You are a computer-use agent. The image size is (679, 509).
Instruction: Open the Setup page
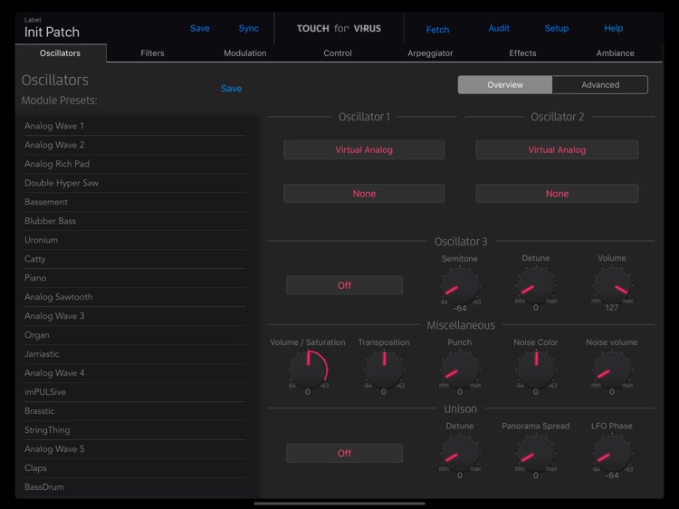(x=557, y=29)
